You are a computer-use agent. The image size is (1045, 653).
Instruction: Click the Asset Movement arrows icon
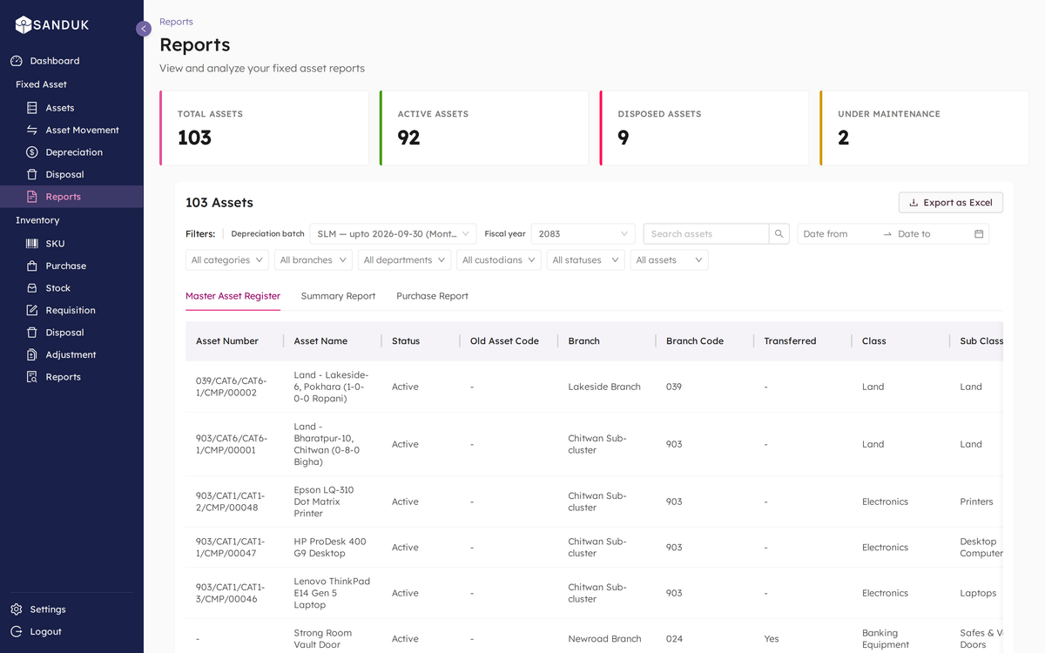coord(32,130)
